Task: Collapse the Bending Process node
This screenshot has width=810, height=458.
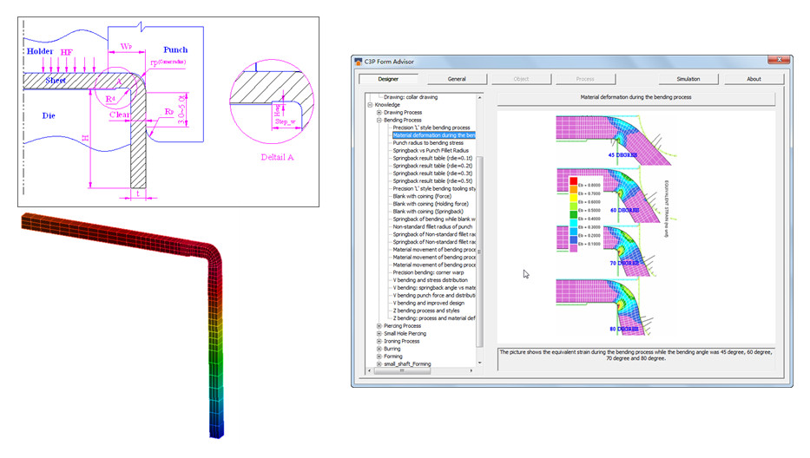Action: click(379, 120)
